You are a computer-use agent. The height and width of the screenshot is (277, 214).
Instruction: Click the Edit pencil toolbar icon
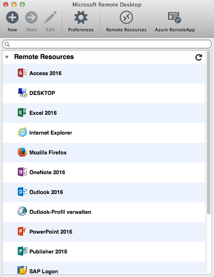[50, 17]
